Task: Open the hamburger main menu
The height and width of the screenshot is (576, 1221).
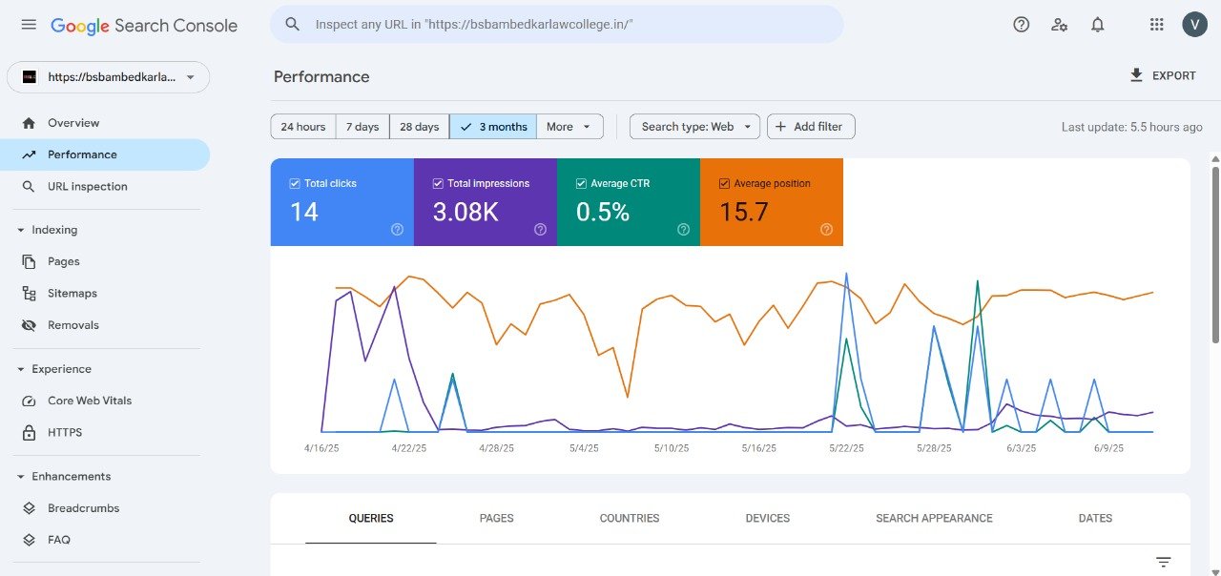Action: coord(29,25)
